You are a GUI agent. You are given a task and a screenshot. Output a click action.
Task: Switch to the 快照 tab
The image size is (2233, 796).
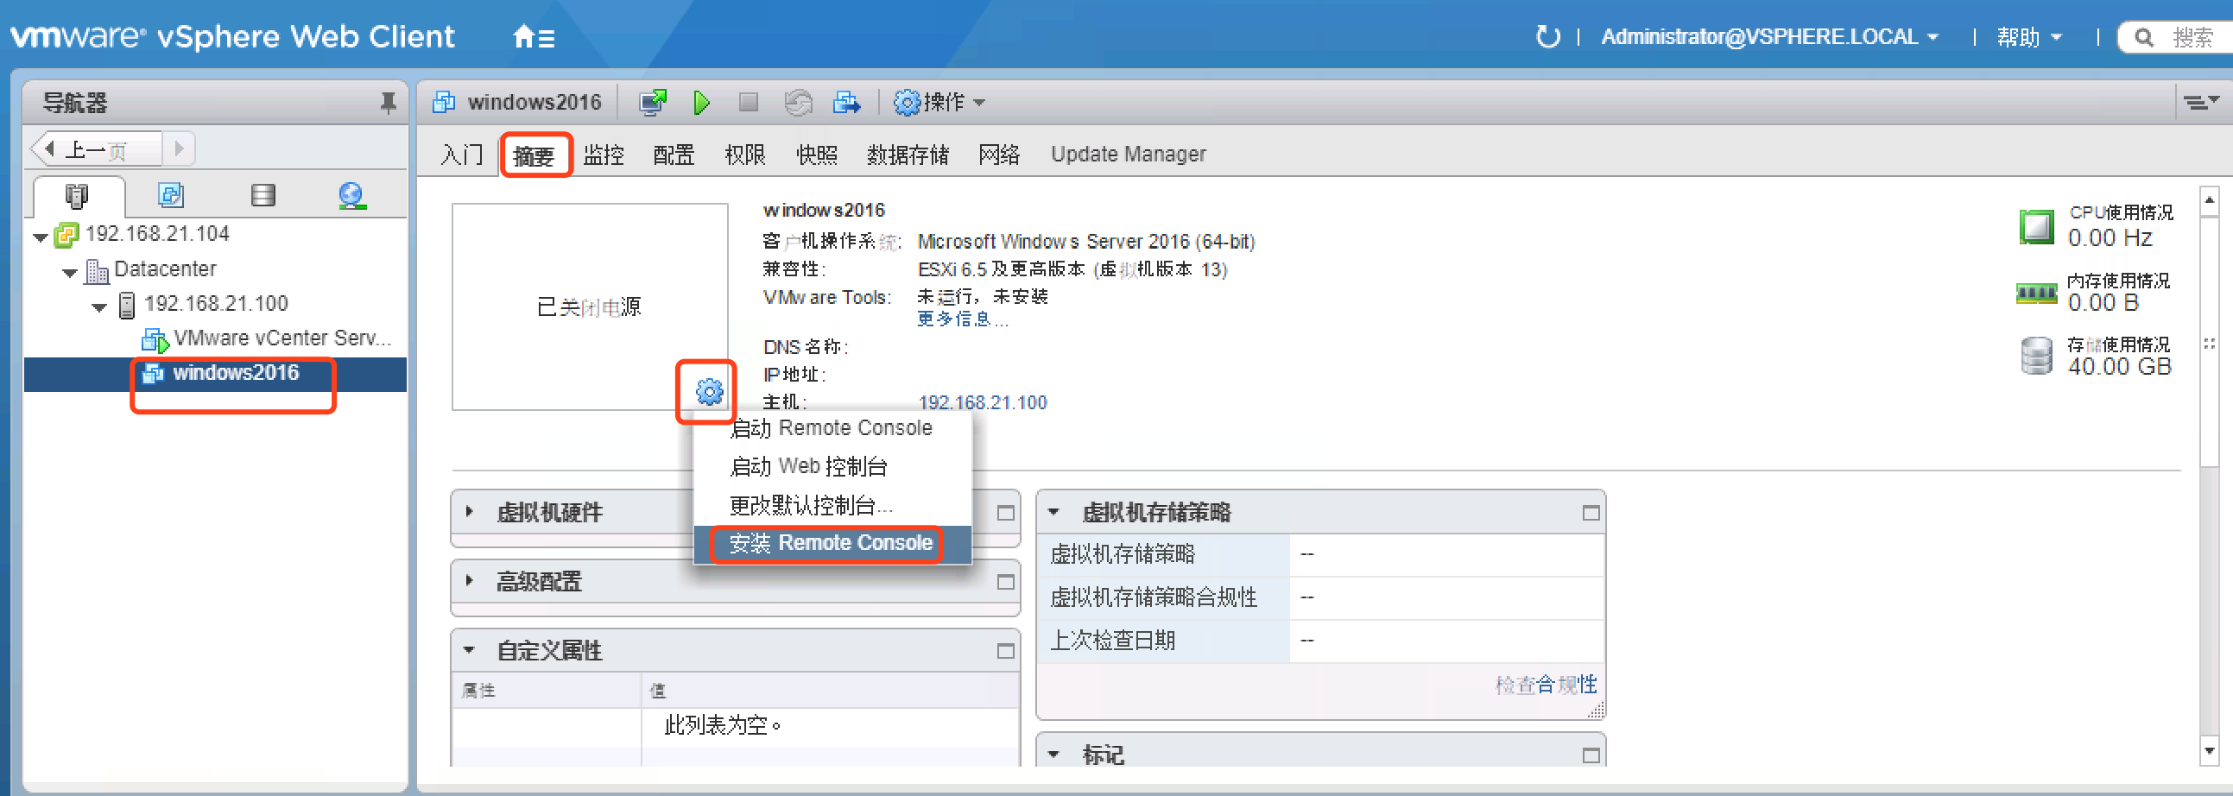(817, 155)
